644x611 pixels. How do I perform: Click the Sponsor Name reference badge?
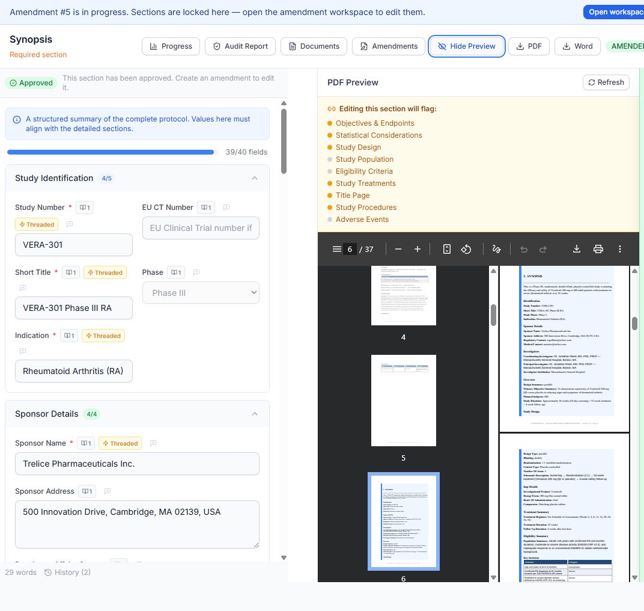[x=87, y=443]
